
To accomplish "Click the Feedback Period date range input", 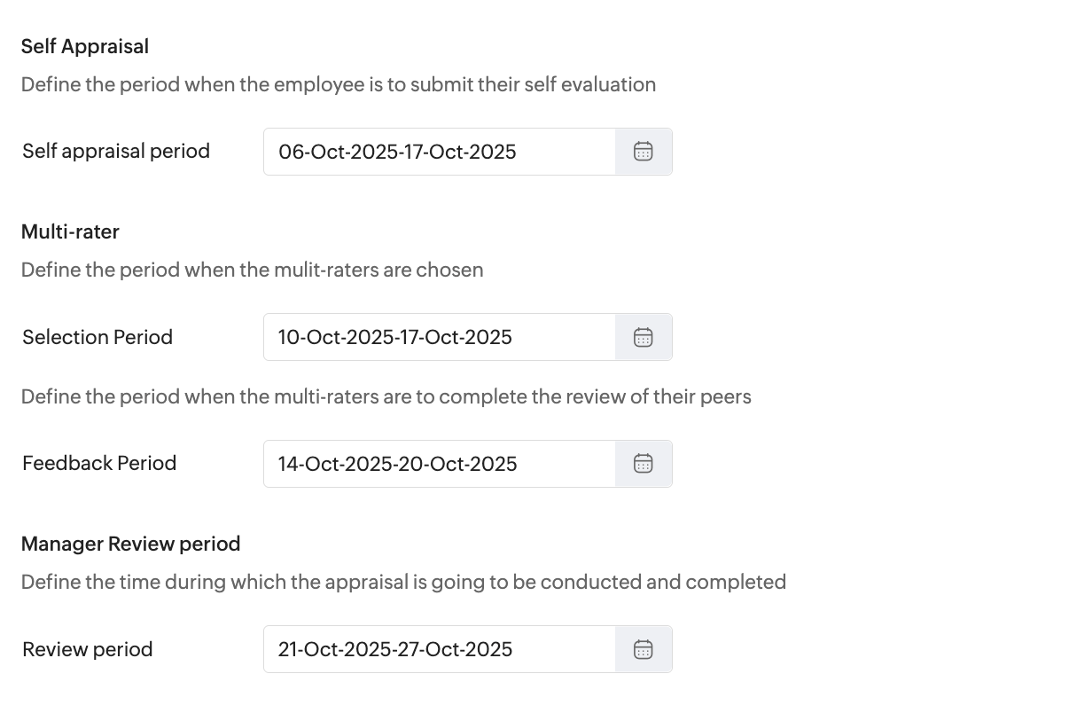I will [x=440, y=464].
